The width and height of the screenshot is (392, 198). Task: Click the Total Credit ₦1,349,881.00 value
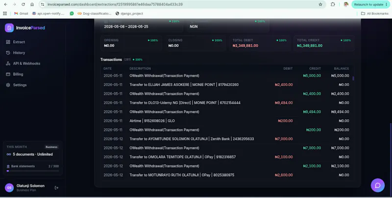tap(310, 45)
